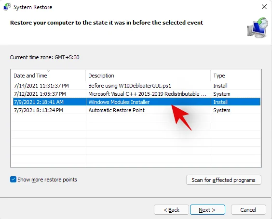Click Install type of Windows Modules Installer row
272x219 pixels.
220,102
